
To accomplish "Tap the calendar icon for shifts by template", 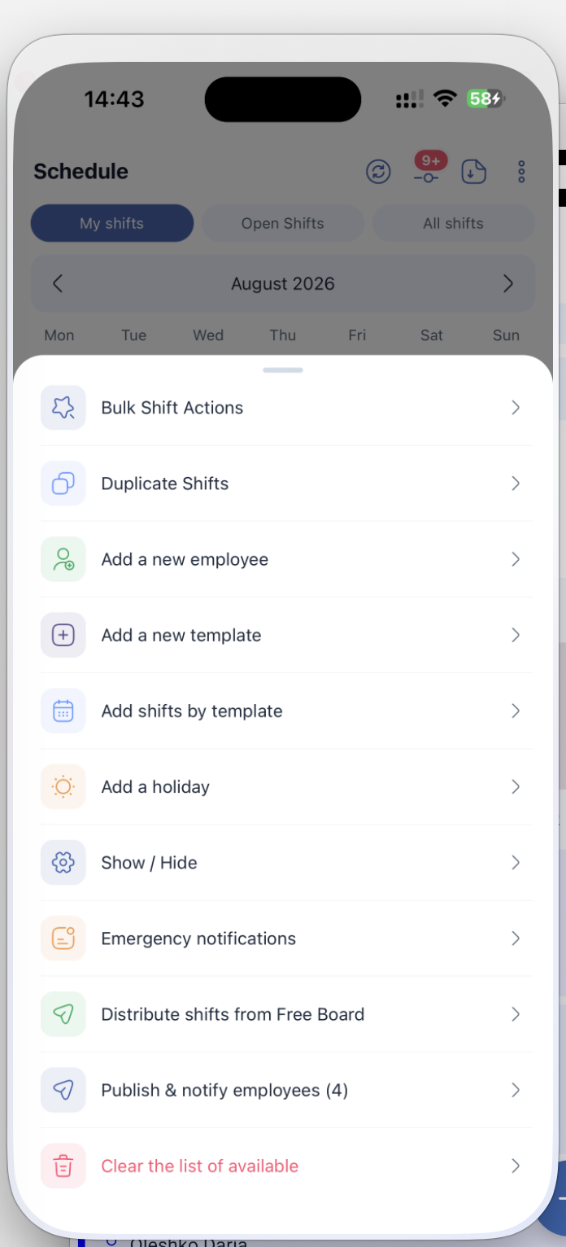I will click(x=63, y=711).
